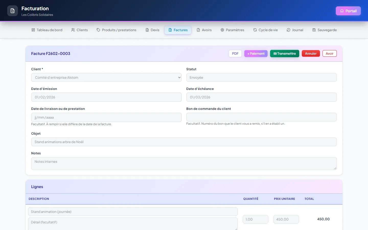368x230 pixels.
Task: Click the Paramètres gear icon
Action: pyautogui.click(x=222, y=30)
